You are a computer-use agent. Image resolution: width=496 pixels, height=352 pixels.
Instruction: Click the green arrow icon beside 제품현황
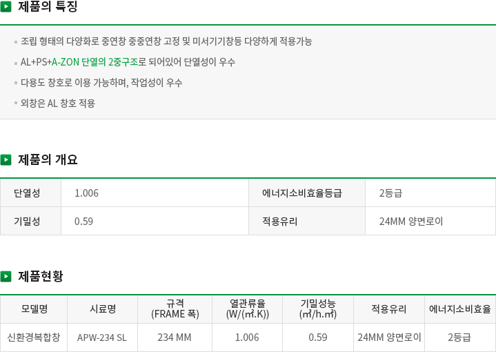(6, 276)
